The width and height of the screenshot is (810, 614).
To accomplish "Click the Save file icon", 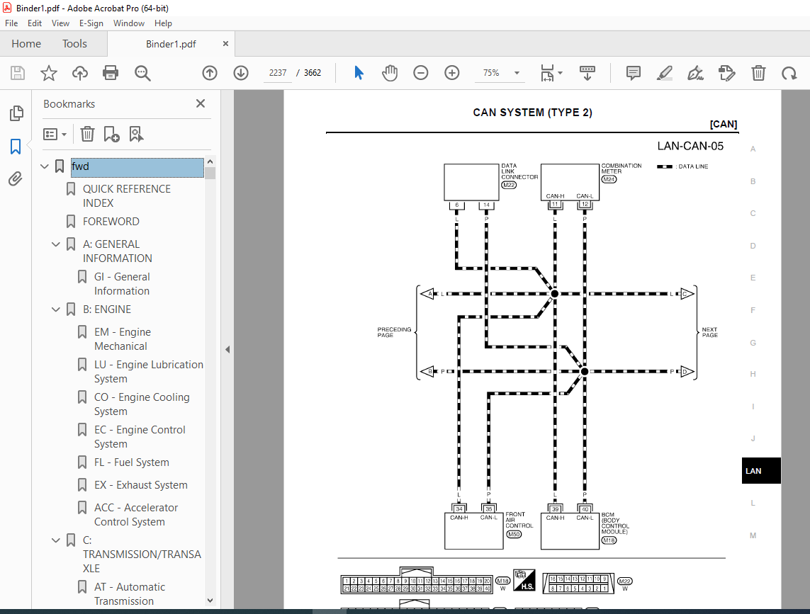I will pyautogui.click(x=18, y=73).
